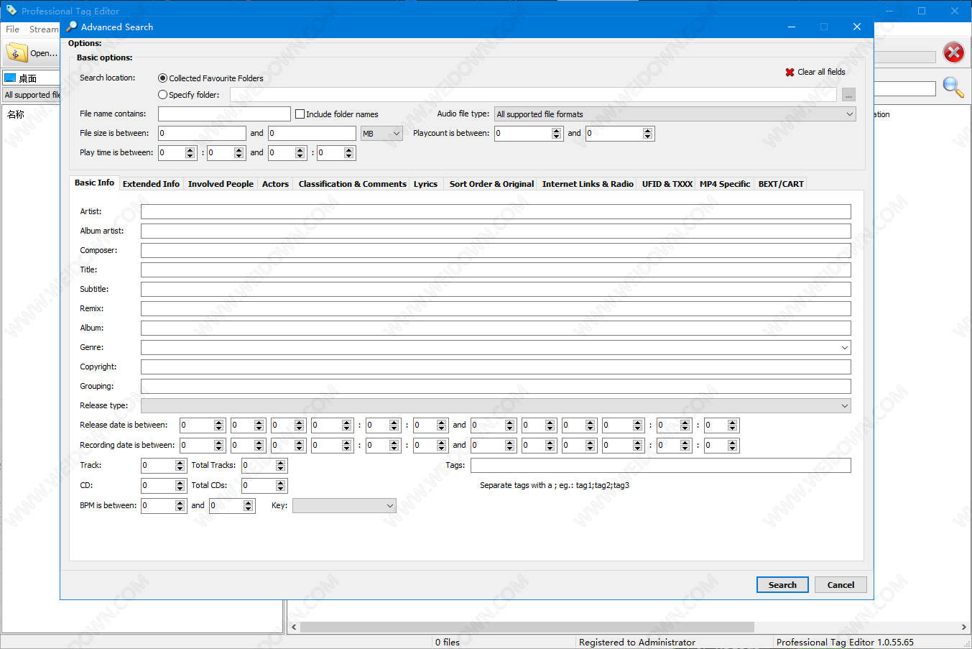
Task: Switch to UFID & TXXX tab
Action: coord(667,184)
